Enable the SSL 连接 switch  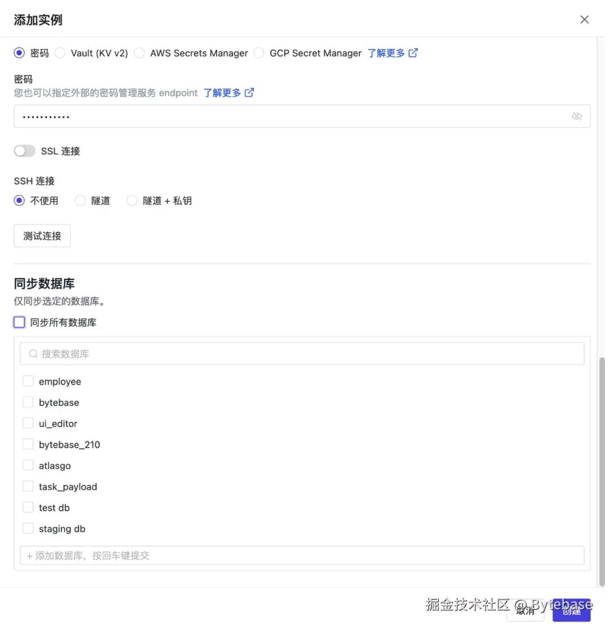point(24,151)
